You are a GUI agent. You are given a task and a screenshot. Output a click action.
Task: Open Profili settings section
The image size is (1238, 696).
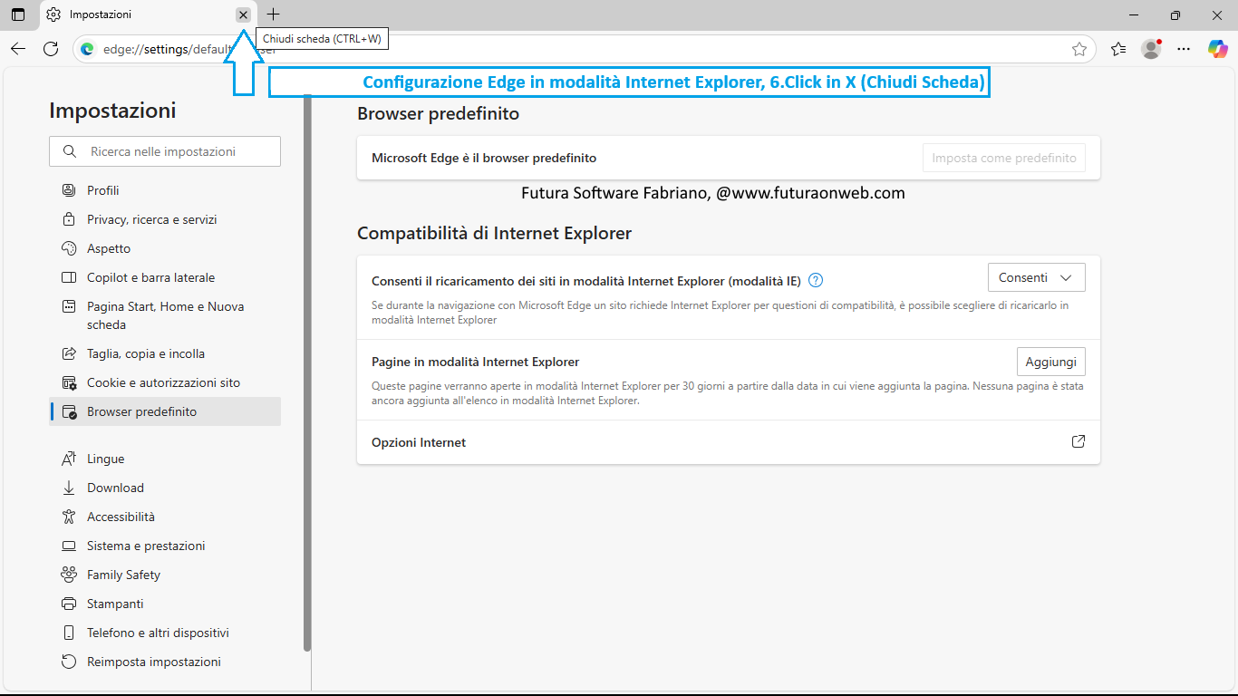(165, 190)
